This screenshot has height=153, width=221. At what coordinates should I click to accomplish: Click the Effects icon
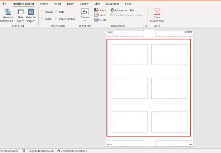click(96, 20)
